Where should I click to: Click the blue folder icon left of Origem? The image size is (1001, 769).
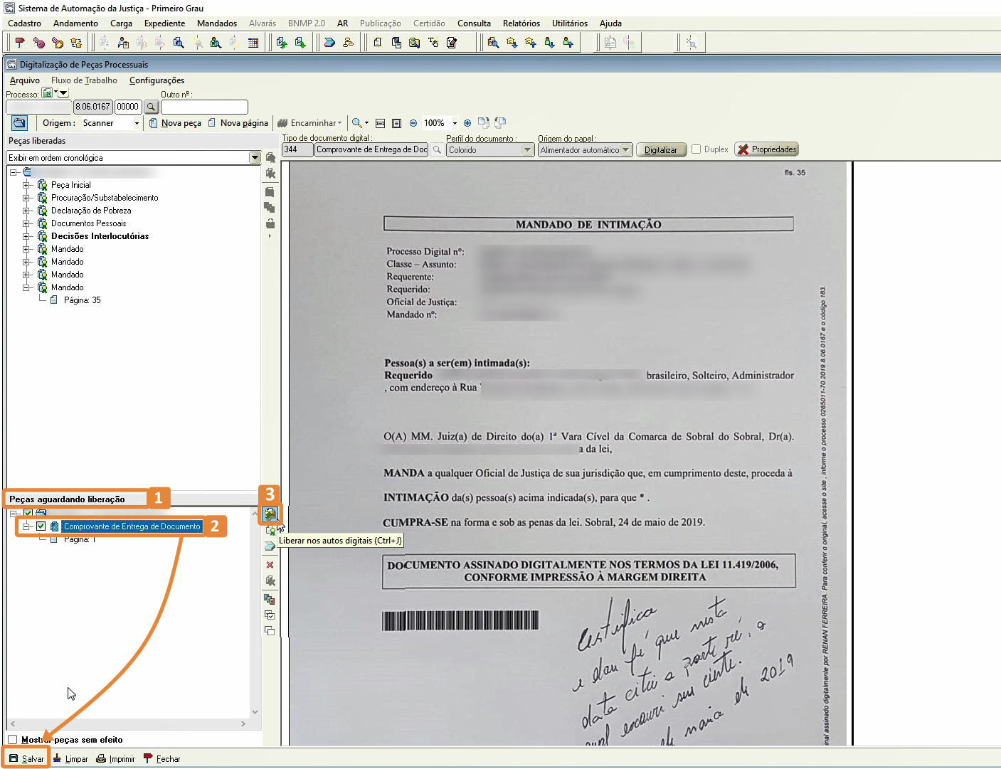(x=20, y=123)
